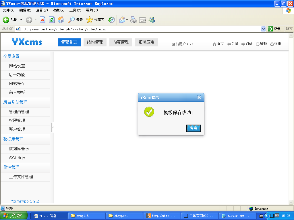This screenshot has height=220, width=294.
Task: Select the 拓展应用 tab
Action: [x=147, y=42]
